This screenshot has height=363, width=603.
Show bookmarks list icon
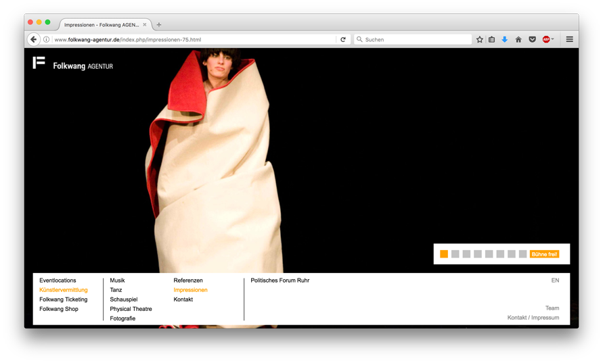(x=492, y=39)
